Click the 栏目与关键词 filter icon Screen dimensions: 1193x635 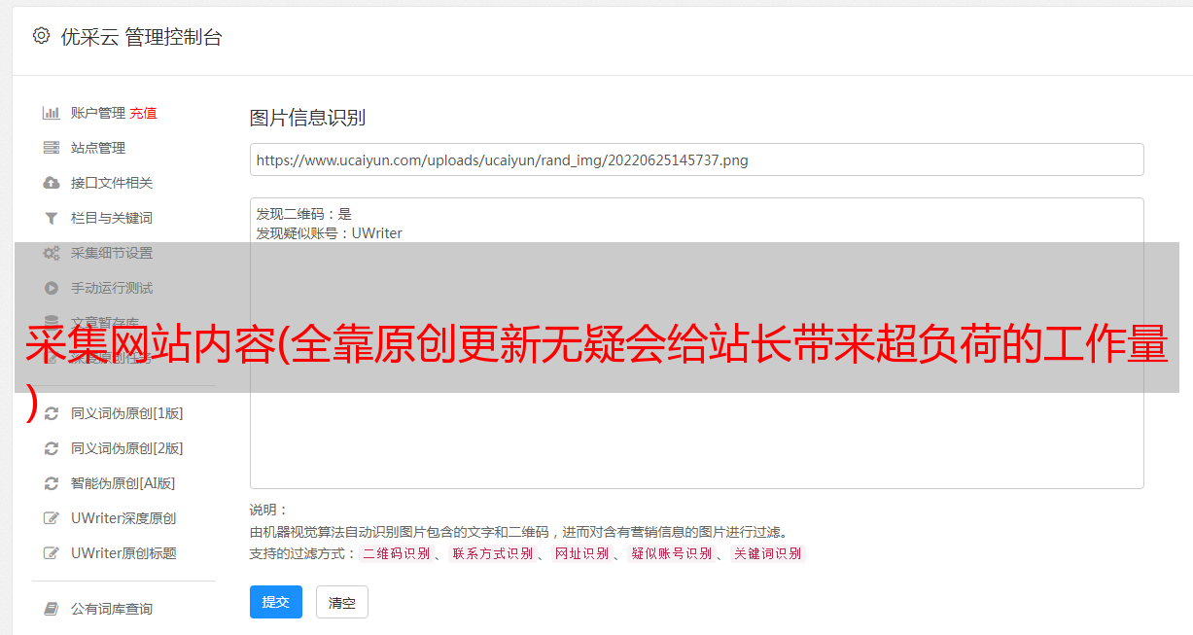click(x=52, y=218)
